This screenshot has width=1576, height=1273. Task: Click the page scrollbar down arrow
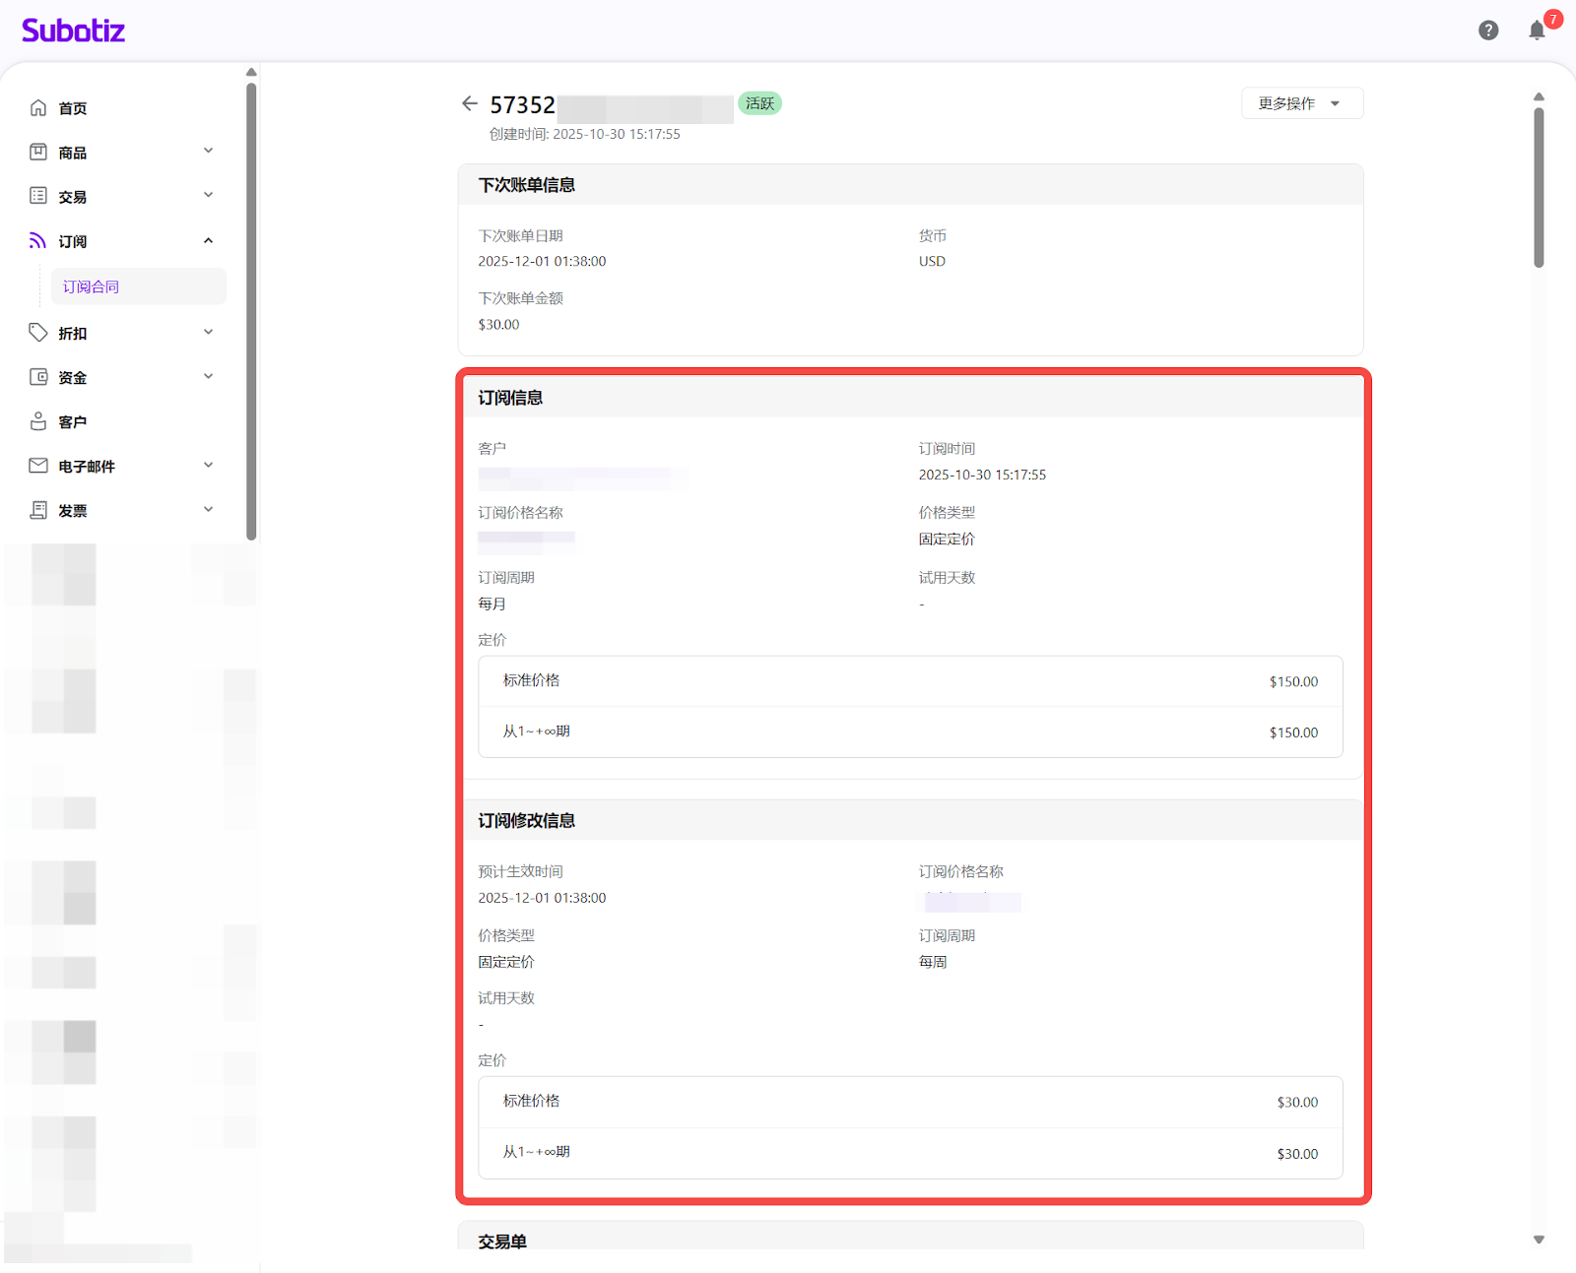click(x=1539, y=1240)
